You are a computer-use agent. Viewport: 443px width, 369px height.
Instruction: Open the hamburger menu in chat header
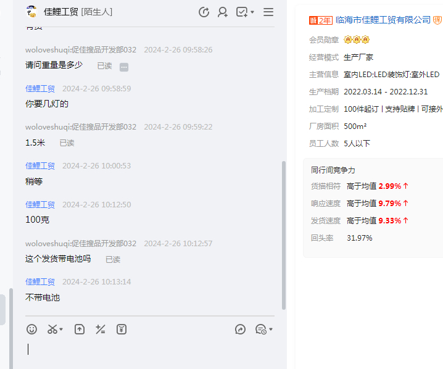pyautogui.click(x=268, y=12)
